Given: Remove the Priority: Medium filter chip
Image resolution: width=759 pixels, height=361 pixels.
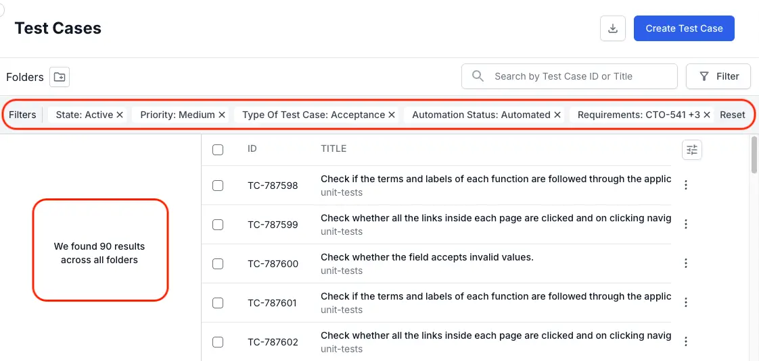Looking at the screenshot, I should point(221,115).
